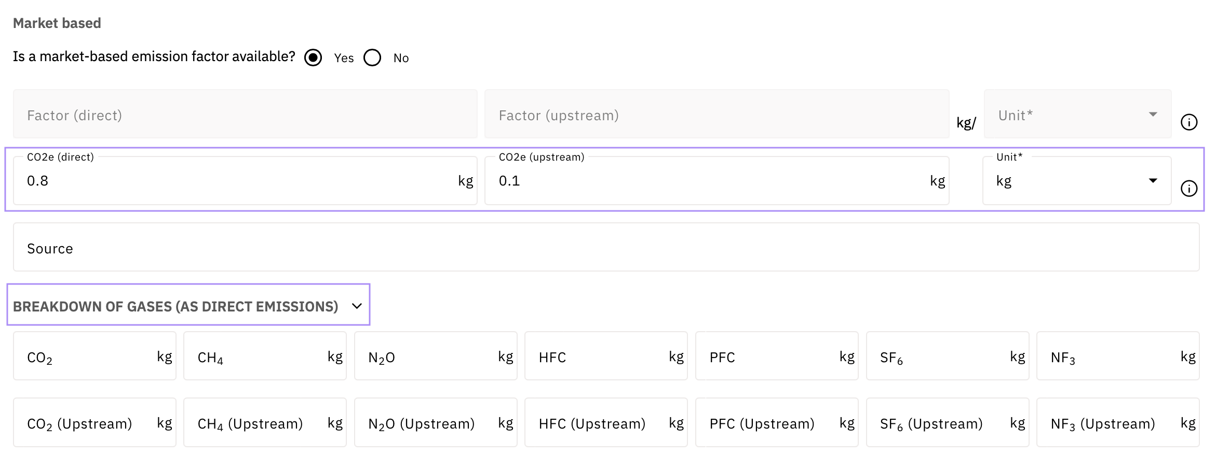Focus the N2O direct emissions field
The width and height of the screenshot is (1216, 455).
[x=430, y=357]
